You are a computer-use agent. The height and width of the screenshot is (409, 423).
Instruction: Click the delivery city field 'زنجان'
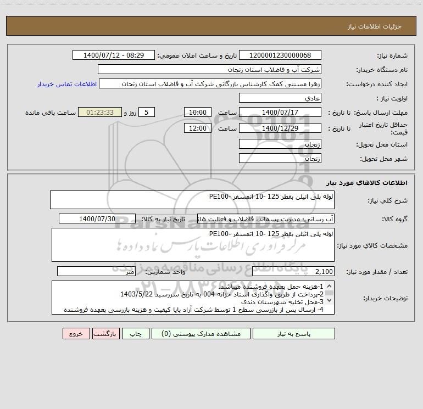pos(280,158)
